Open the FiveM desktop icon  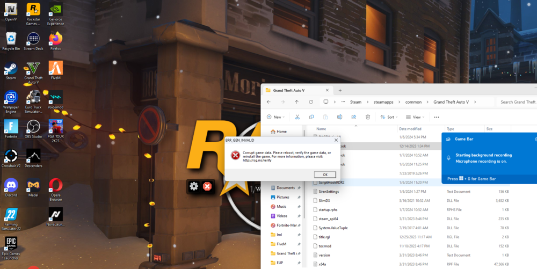[55, 70]
